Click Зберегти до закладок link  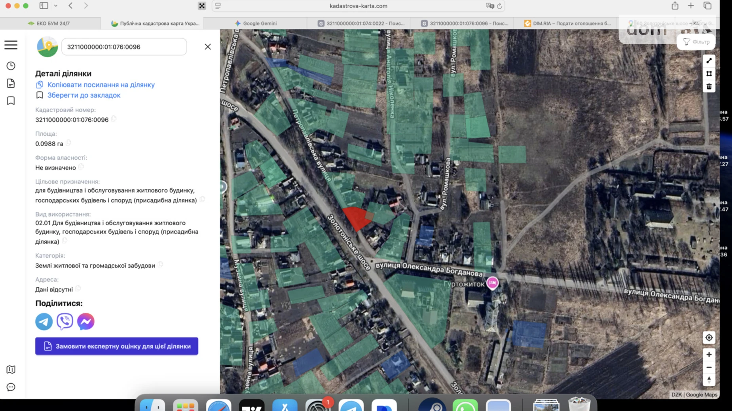(84, 95)
